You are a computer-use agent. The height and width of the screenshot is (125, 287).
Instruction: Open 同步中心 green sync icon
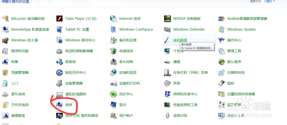click(x=113, y=94)
